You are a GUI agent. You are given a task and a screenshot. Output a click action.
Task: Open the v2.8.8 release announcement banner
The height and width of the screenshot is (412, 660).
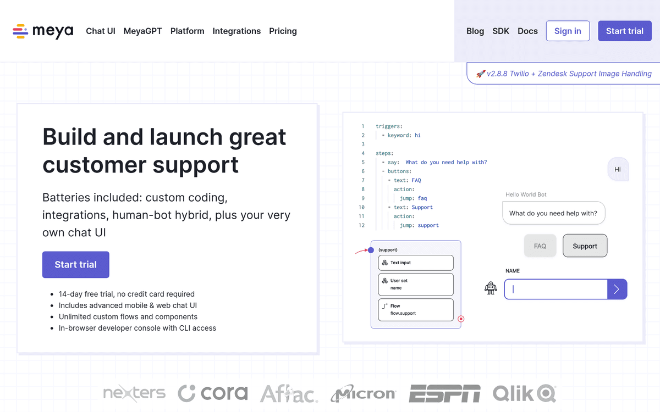563,74
